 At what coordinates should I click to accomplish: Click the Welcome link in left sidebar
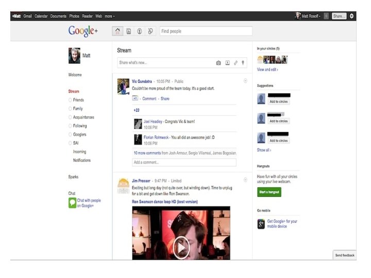coord(75,75)
